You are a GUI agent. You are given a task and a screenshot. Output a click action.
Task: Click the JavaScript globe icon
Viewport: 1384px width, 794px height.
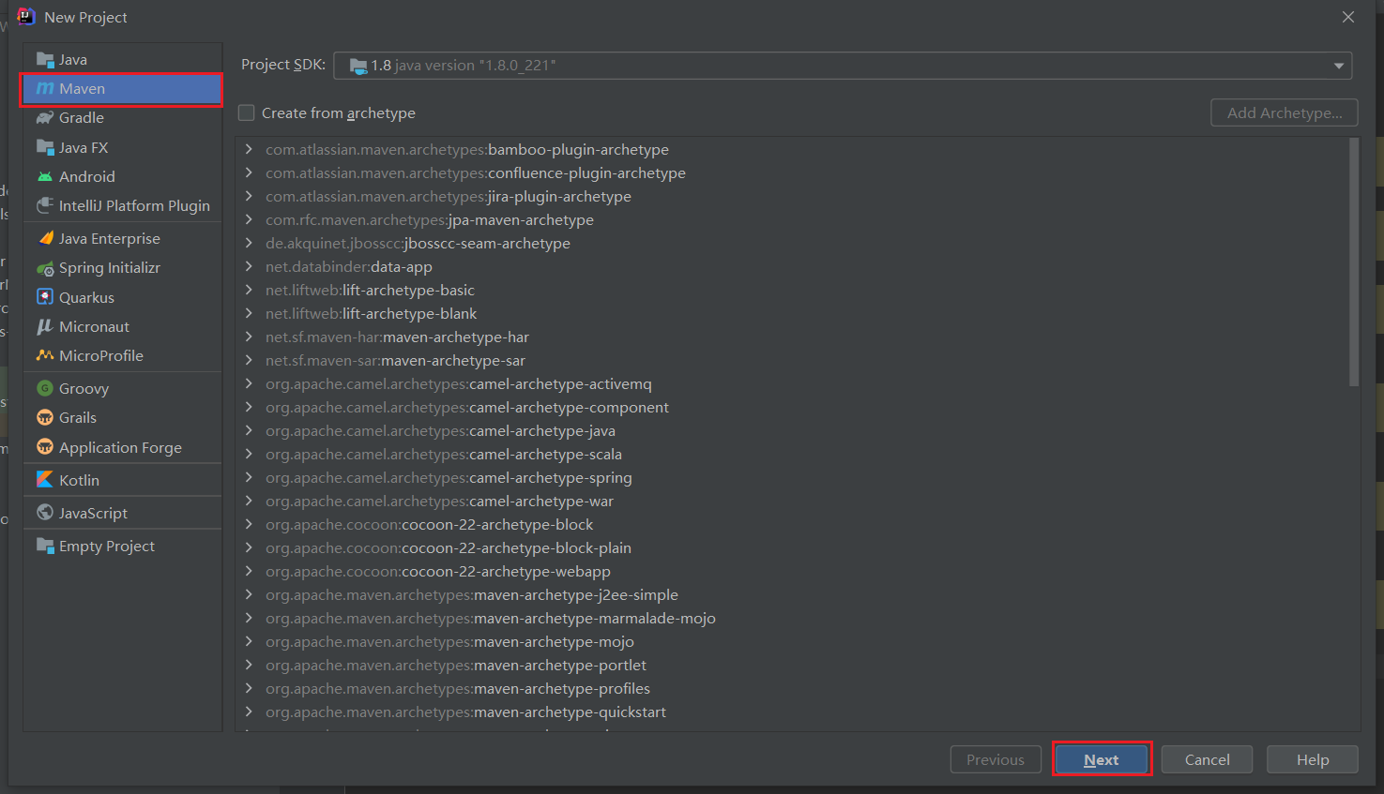coord(45,513)
